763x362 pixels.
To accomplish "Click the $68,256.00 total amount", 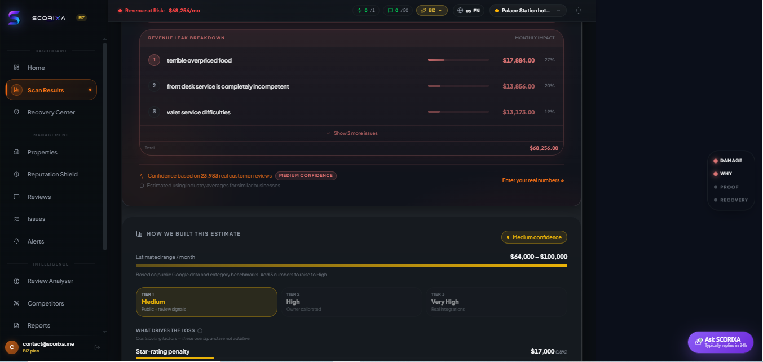I will coord(544,148).
